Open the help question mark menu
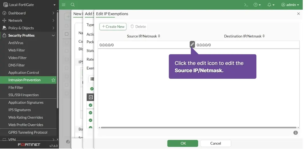 point(257,5)
